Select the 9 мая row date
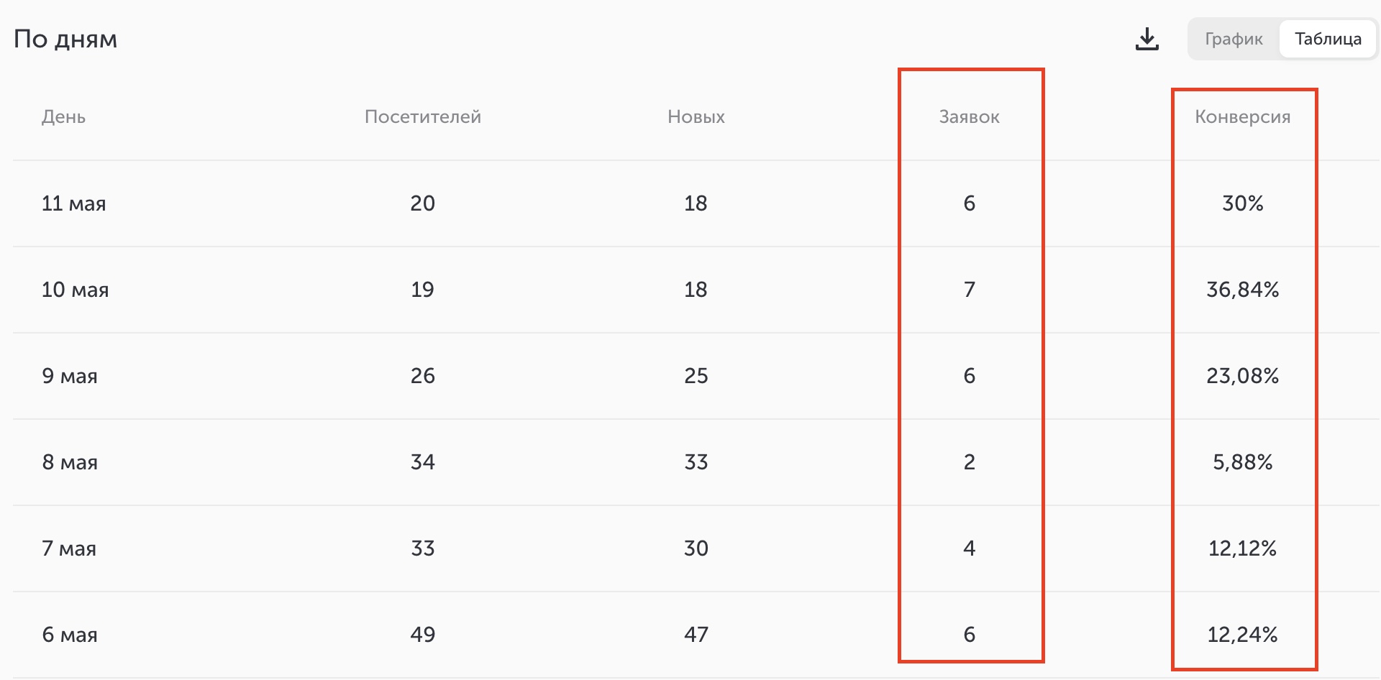 pos(70,376)
